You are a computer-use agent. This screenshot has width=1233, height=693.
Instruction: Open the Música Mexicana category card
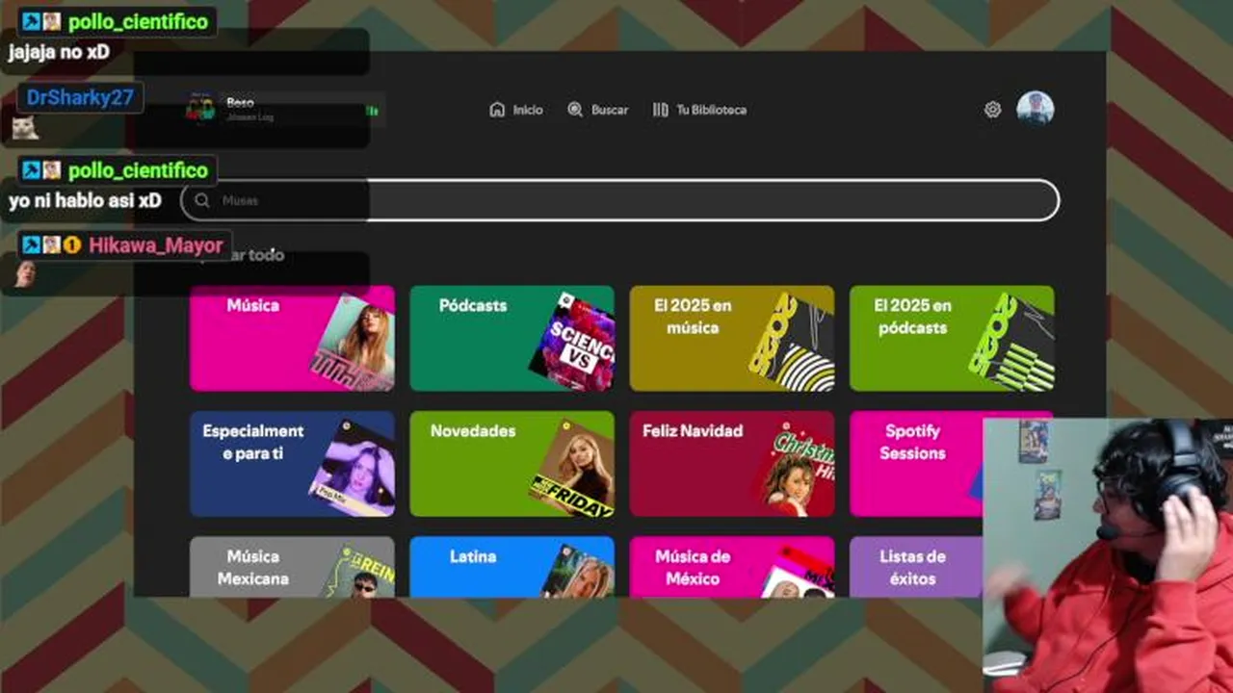coord(292,567)
